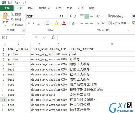Increase font size with larger A
This screenshot has height=113, width=135.
click(71, 16)
